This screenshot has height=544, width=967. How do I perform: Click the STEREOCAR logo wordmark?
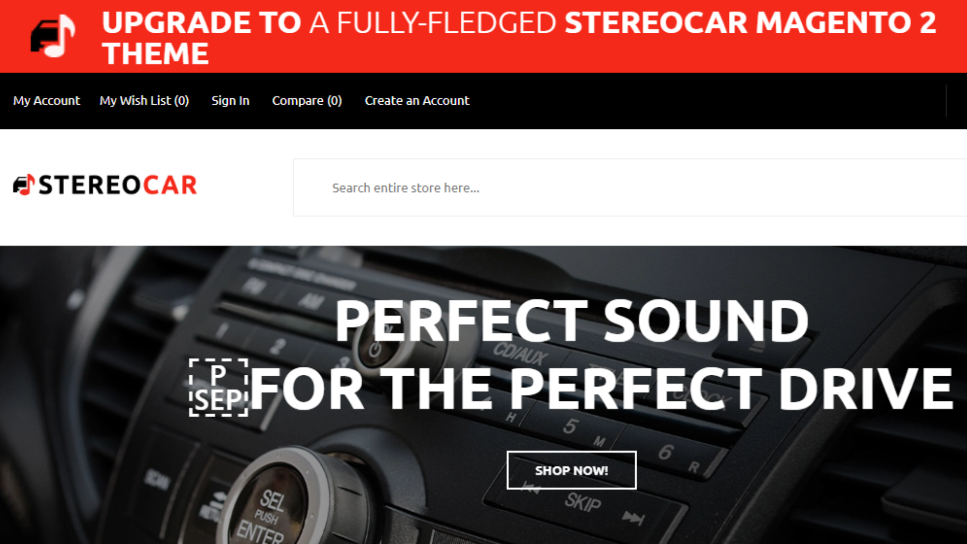point(118,185)
